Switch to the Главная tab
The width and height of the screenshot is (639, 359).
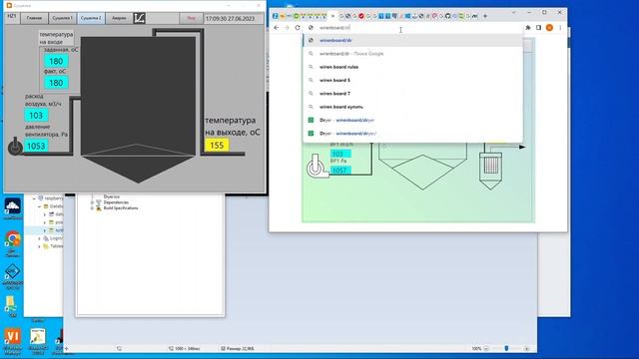pyautogui.click(x=34, y=18)
